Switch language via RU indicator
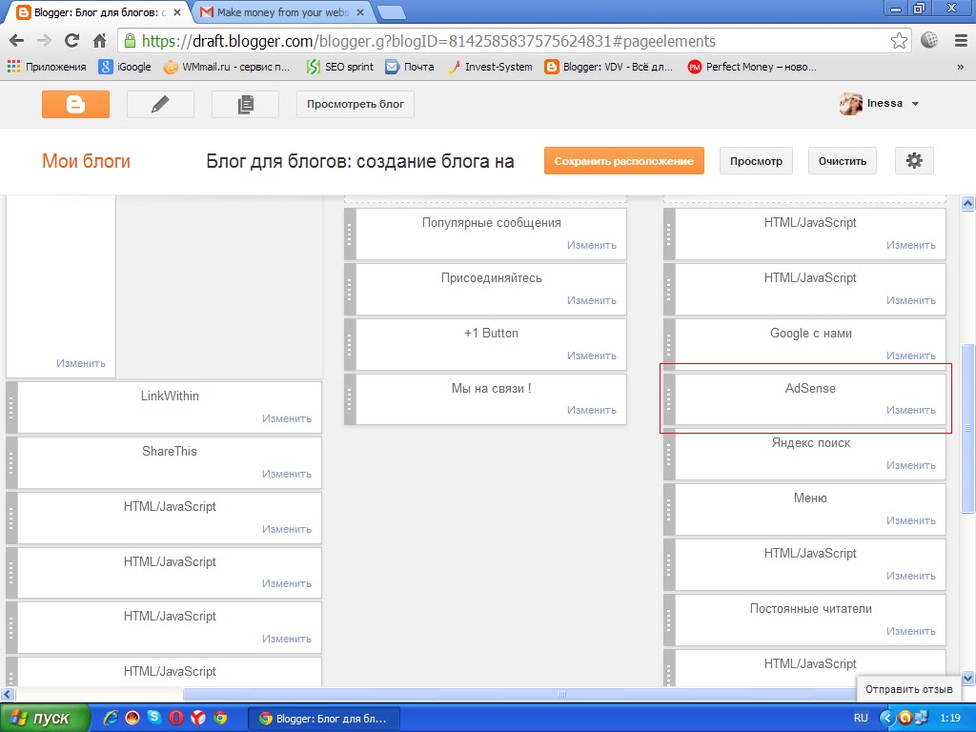 861,718
